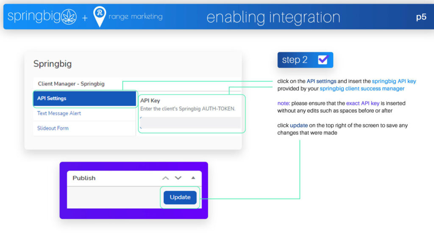Click into the API Key input field
The height and width of the screenshot is (244, 434).
pyautogui.click(x=190, y=123)
